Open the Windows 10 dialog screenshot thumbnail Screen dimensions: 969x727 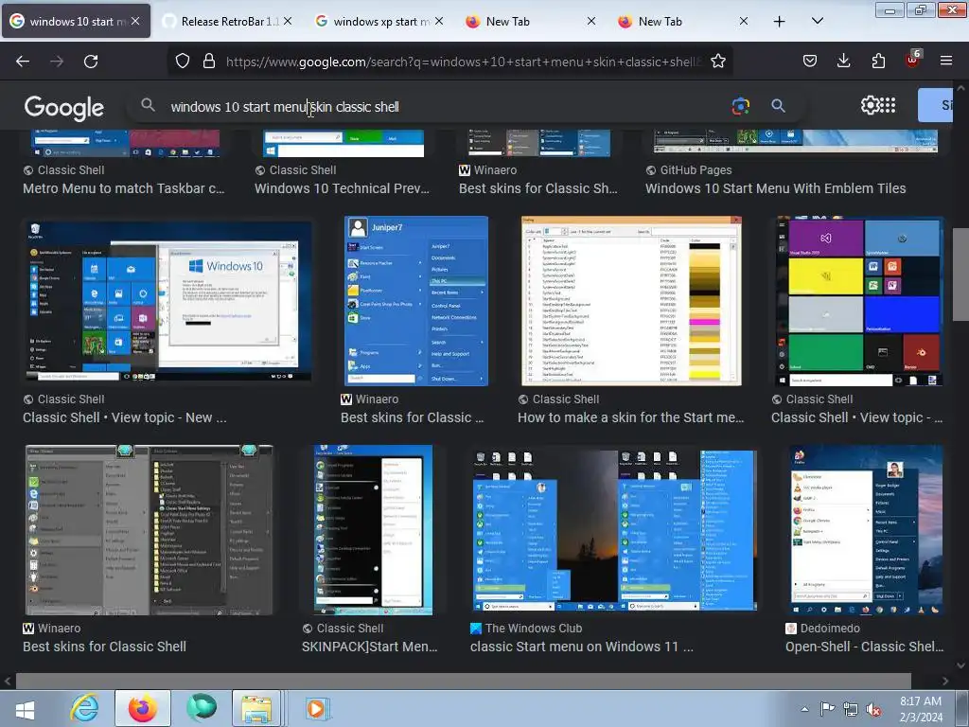(x=167, y=302)
